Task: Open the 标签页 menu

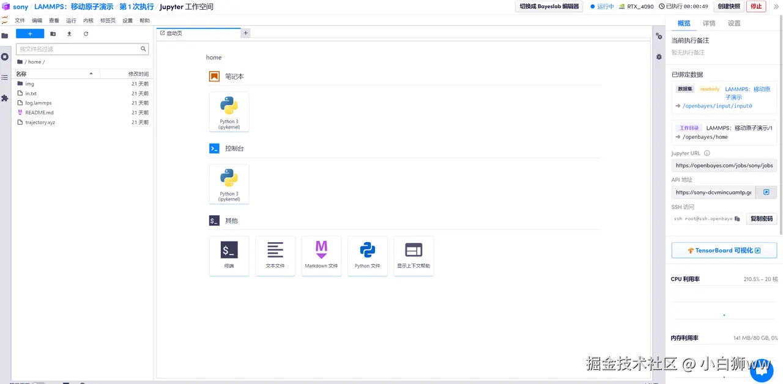Action: (108, 20)
